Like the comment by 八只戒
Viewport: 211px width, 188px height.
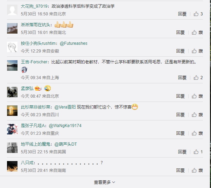197,170
